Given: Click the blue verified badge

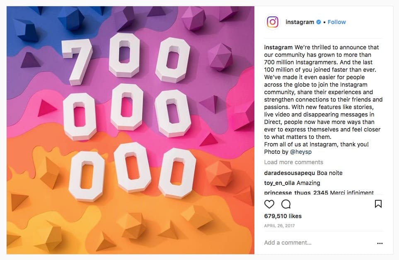Looking at the screenshot, I should coord(318,22).
